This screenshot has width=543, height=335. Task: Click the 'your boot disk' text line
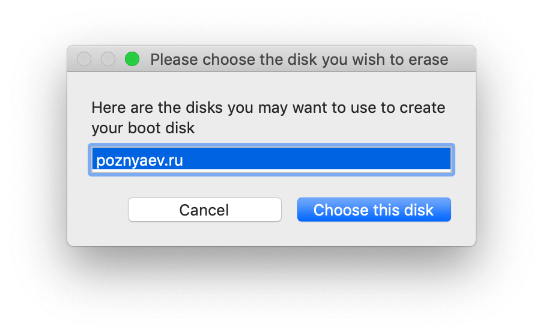[x=143, y=128]
